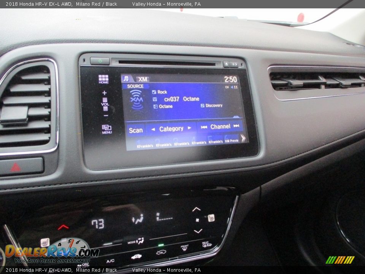Select the XM tab label

tap(143, 79)
